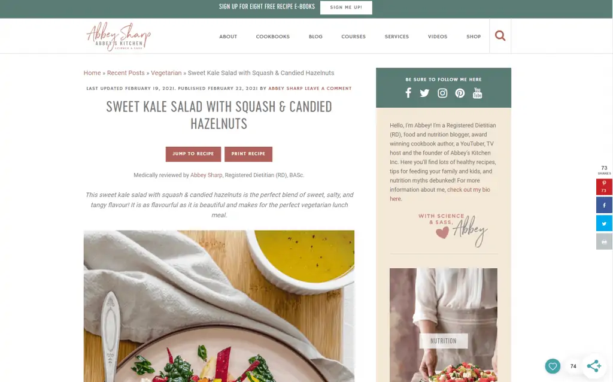This screenshot has height=382, width=613.
Task: Open the Instagram follow icon
Action: click(442, 93)
